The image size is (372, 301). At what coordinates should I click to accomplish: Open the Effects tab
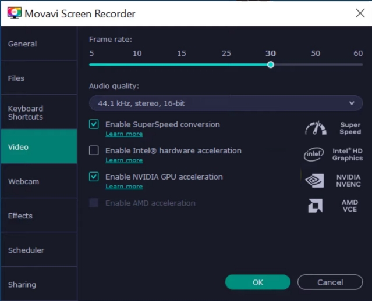39,216
